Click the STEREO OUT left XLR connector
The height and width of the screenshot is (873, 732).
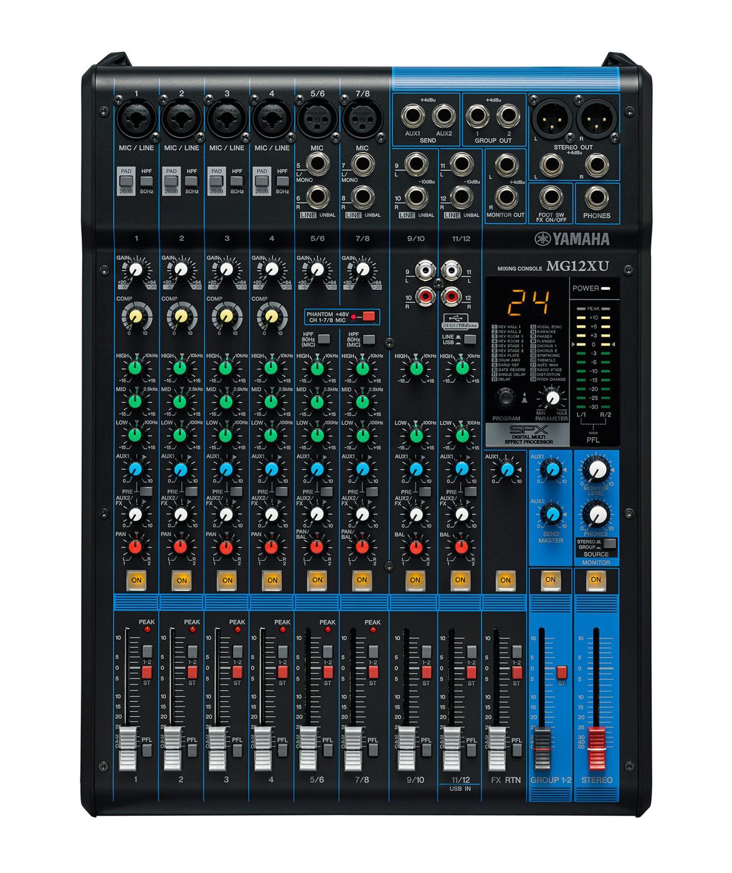(x=551, y=119)
